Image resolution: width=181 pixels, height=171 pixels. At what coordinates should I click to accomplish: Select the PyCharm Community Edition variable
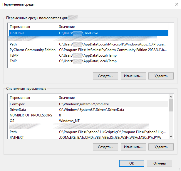(32, 50)
